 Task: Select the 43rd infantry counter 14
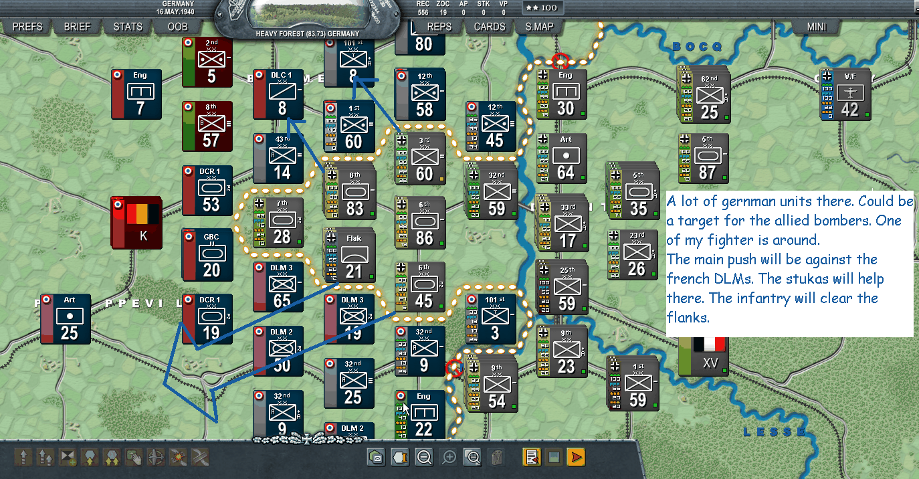[278, 159]
